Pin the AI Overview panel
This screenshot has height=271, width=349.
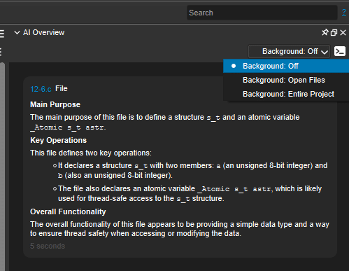pyautogui.click(x=325, y=32)
